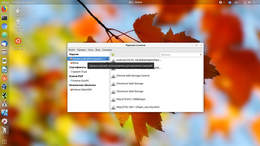Select the http://10.8.0.1:3000/login entry
This screenshot has height=146, width=260.
131,99
